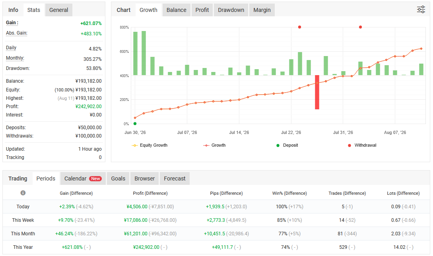The image size is (433, 256).
Task: Click the Gain label in Info panel
Action: (12, 23)
